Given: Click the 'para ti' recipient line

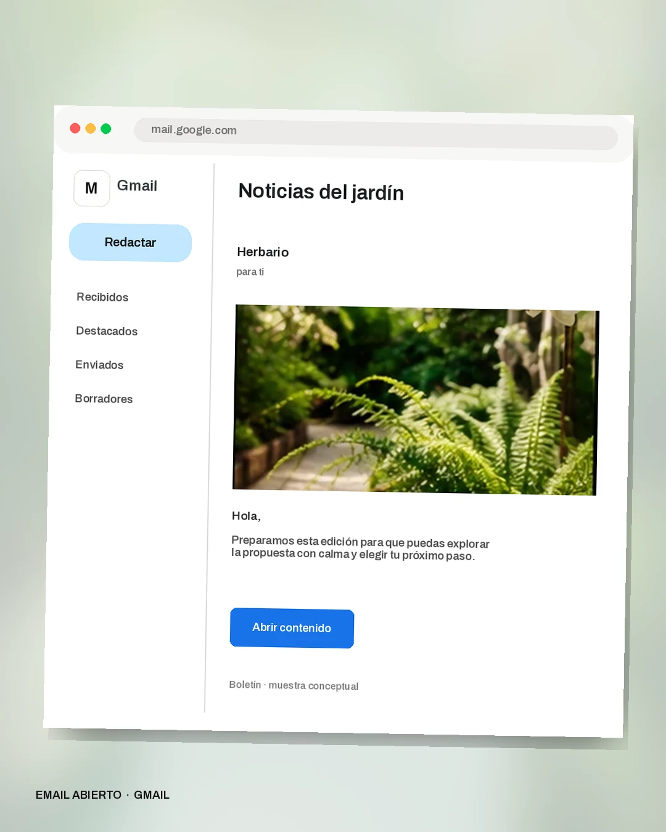Looking at the screenshot, I should click(x=250, y=272).
